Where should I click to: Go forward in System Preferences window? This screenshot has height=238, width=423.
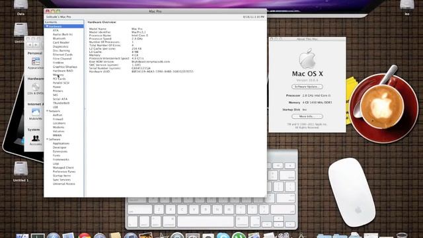click(36, 44)
